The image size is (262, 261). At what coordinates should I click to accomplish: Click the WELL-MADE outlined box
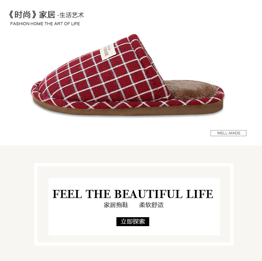click(229, 133)
